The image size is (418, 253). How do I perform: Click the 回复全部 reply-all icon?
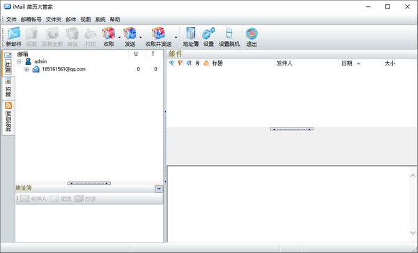coord(52,37)
